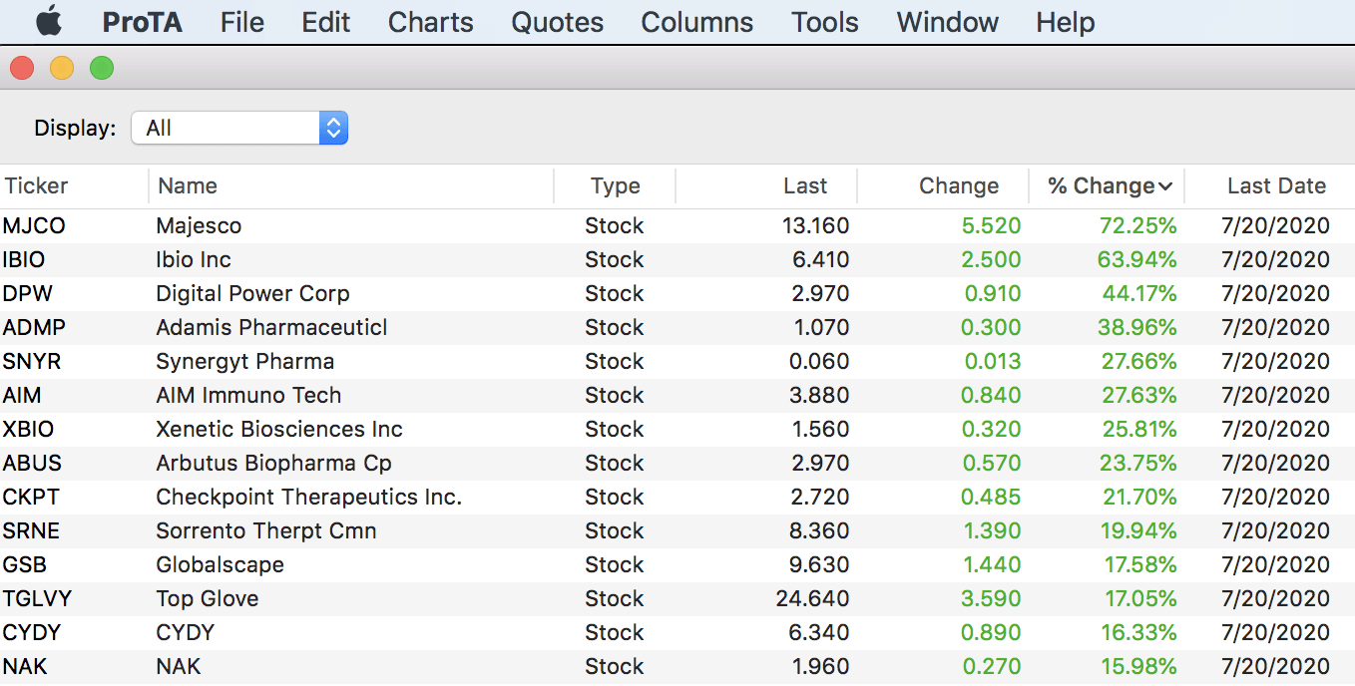The image size is (1355, 686).
Task: Open the Display filter dropdown showing All
Action: 239,128
